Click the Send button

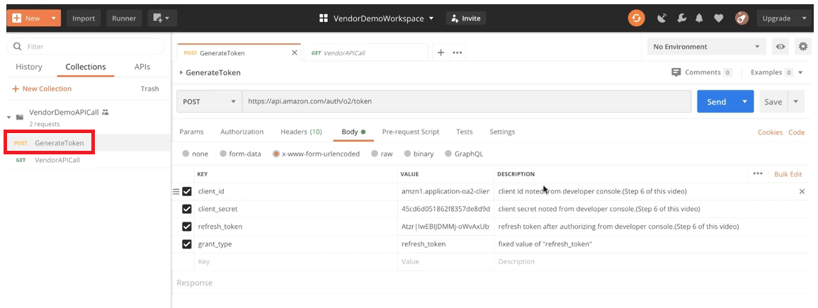(716, 102)
